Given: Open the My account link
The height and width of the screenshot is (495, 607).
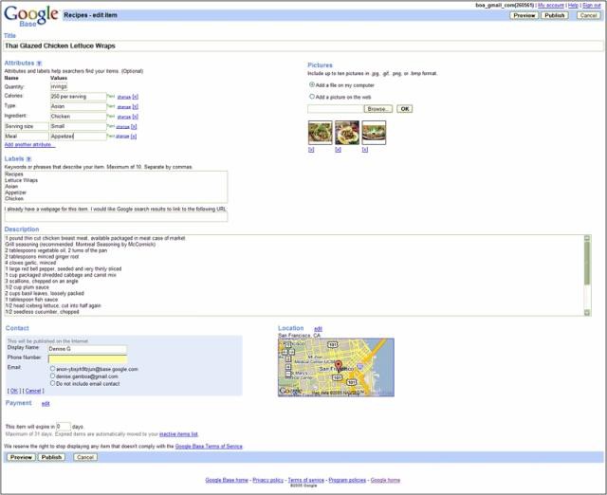Looking at the screenshot, I should click(x=550, y=5).
